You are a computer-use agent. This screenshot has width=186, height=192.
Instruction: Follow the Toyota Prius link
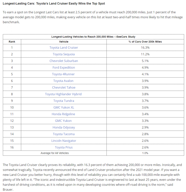pyautogui.click(x=64, y=147)
